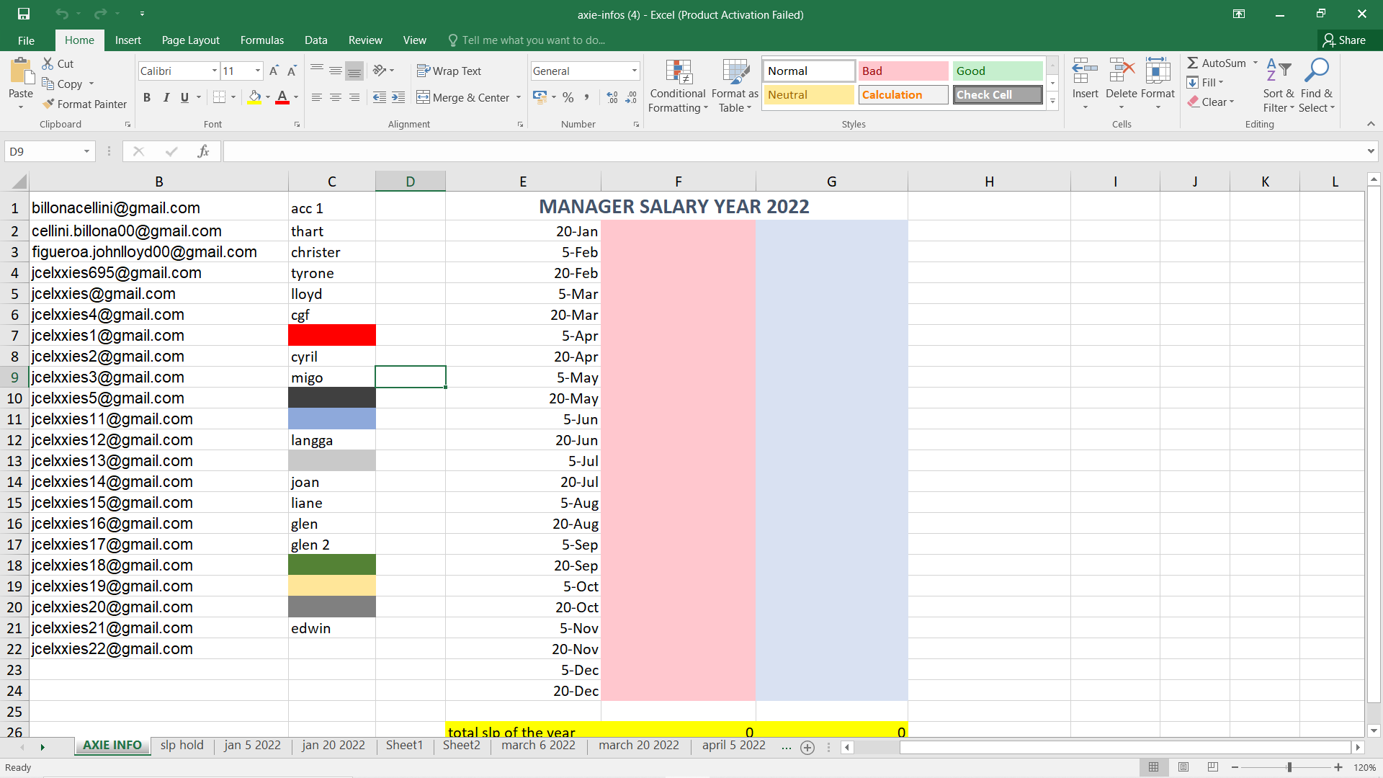This screenshot has height=778, width=1383.
Task: Open the General number format dropdown
Action: 634,71
